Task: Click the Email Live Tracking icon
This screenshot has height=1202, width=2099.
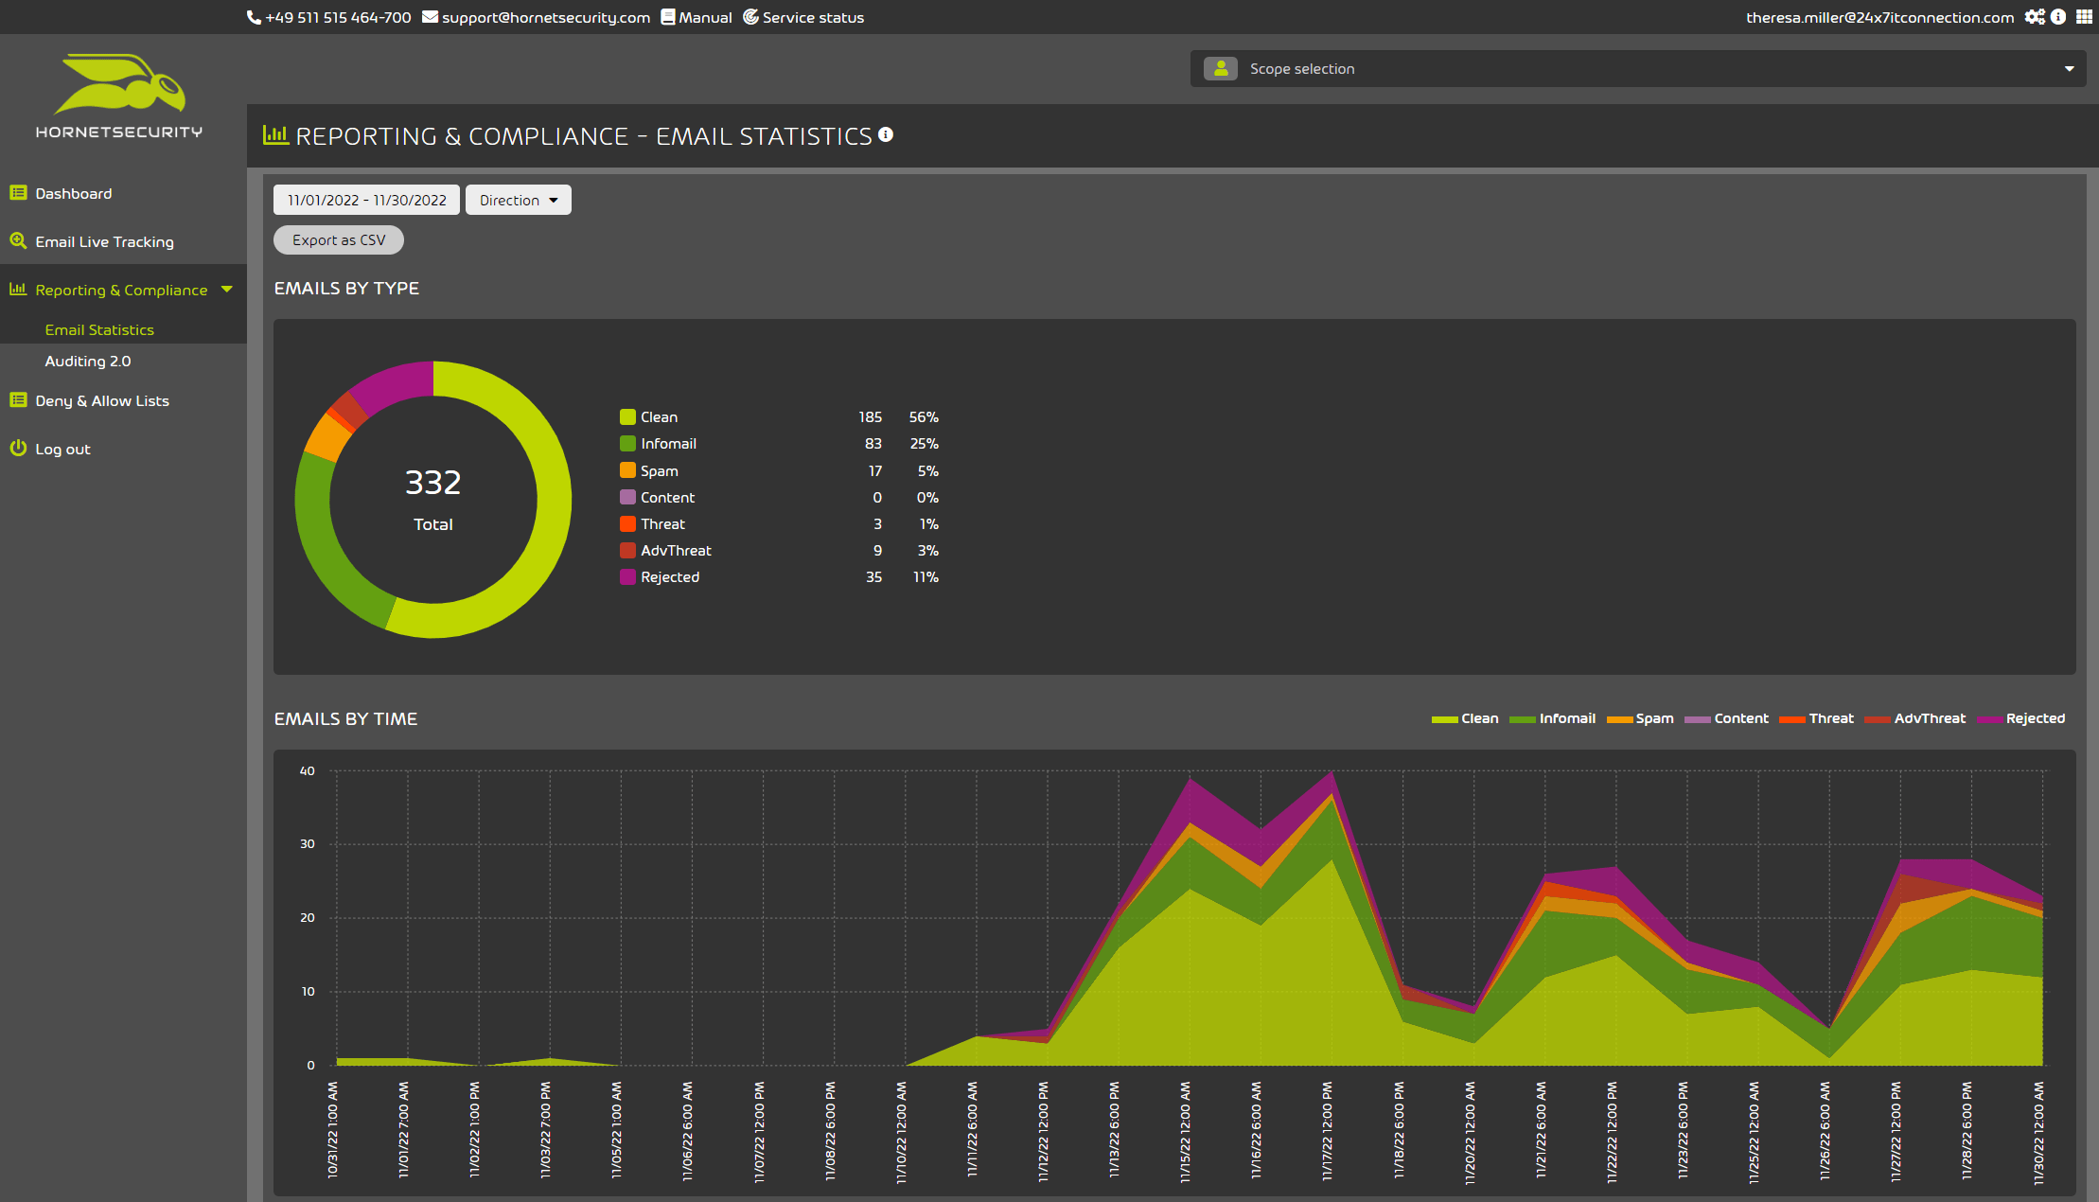Action: [x=19, y=240]
